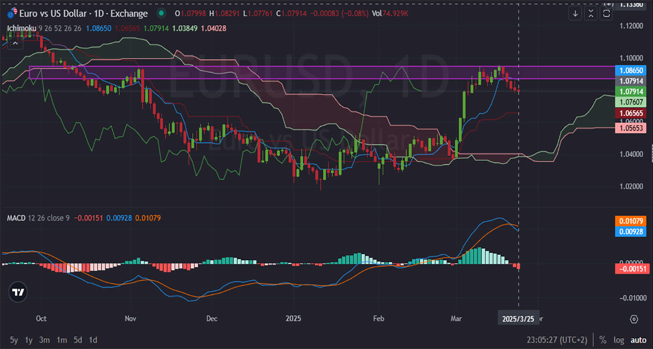
Task: Click the 2025/3/25 date label on time axis
Action: tap(519, 318)
